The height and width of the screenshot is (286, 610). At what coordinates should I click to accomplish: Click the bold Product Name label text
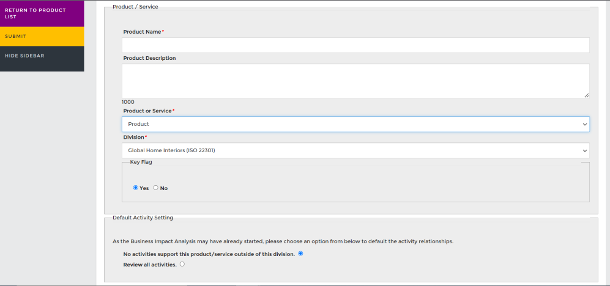[x=142, y=32]
